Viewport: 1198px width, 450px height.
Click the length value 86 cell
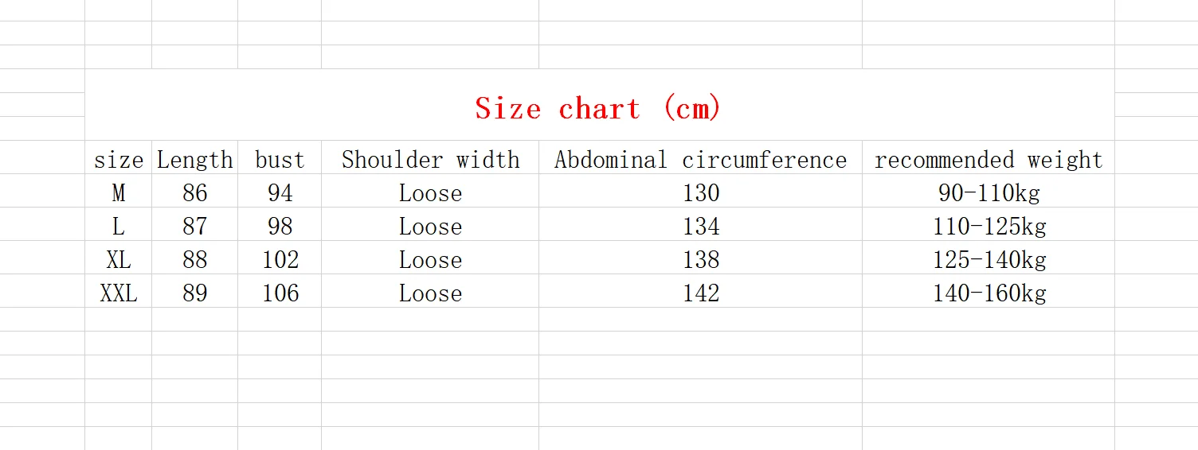click(195, 191)
